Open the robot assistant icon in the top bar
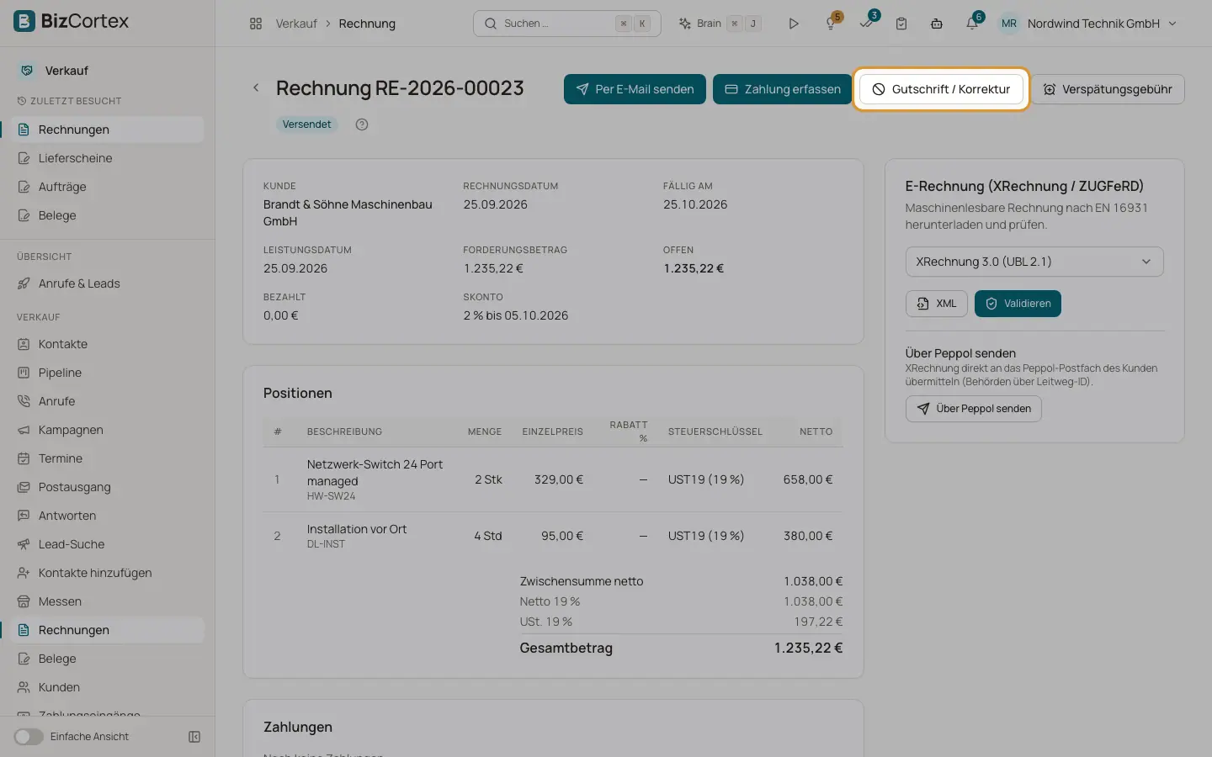This screenshot has width=1212, height=757. tap(937, 24)
